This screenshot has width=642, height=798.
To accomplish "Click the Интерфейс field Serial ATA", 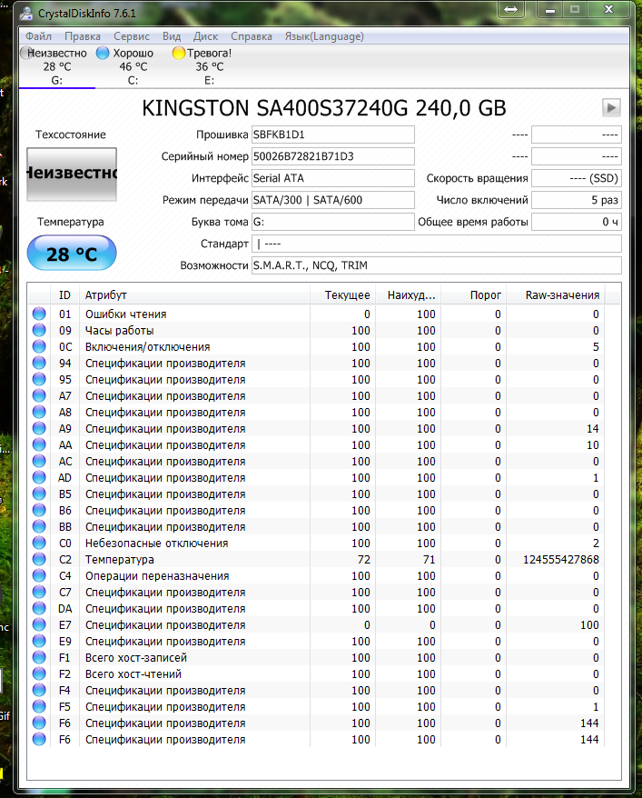I will [333, 178].
